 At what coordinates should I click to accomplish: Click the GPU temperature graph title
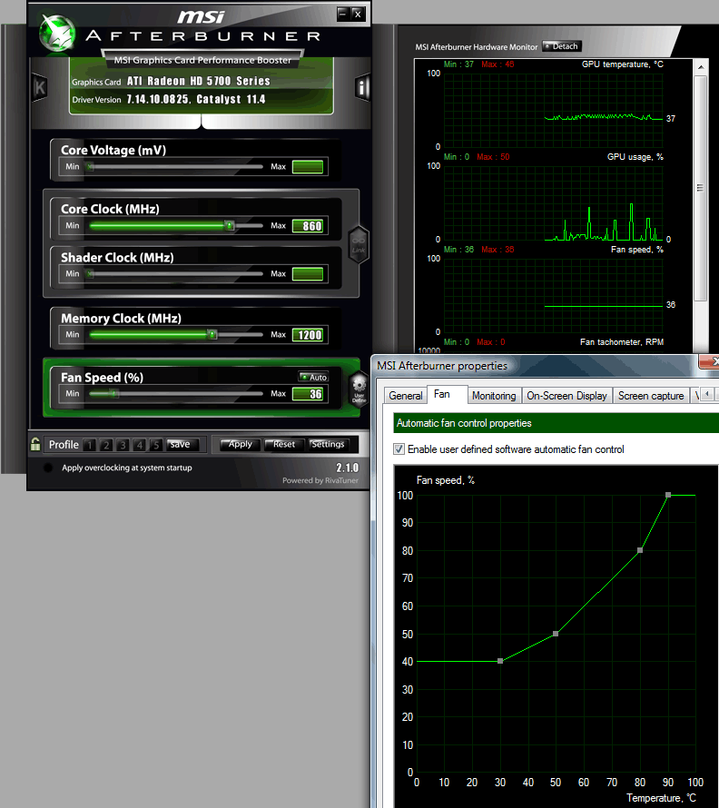pyautogui.click(x=623, y=64)
